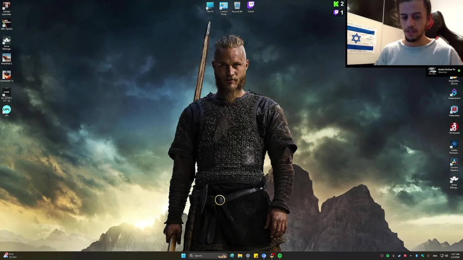Click the webcam overlay of the streamer
Screen dimensions: 463x260
point(404,33)
